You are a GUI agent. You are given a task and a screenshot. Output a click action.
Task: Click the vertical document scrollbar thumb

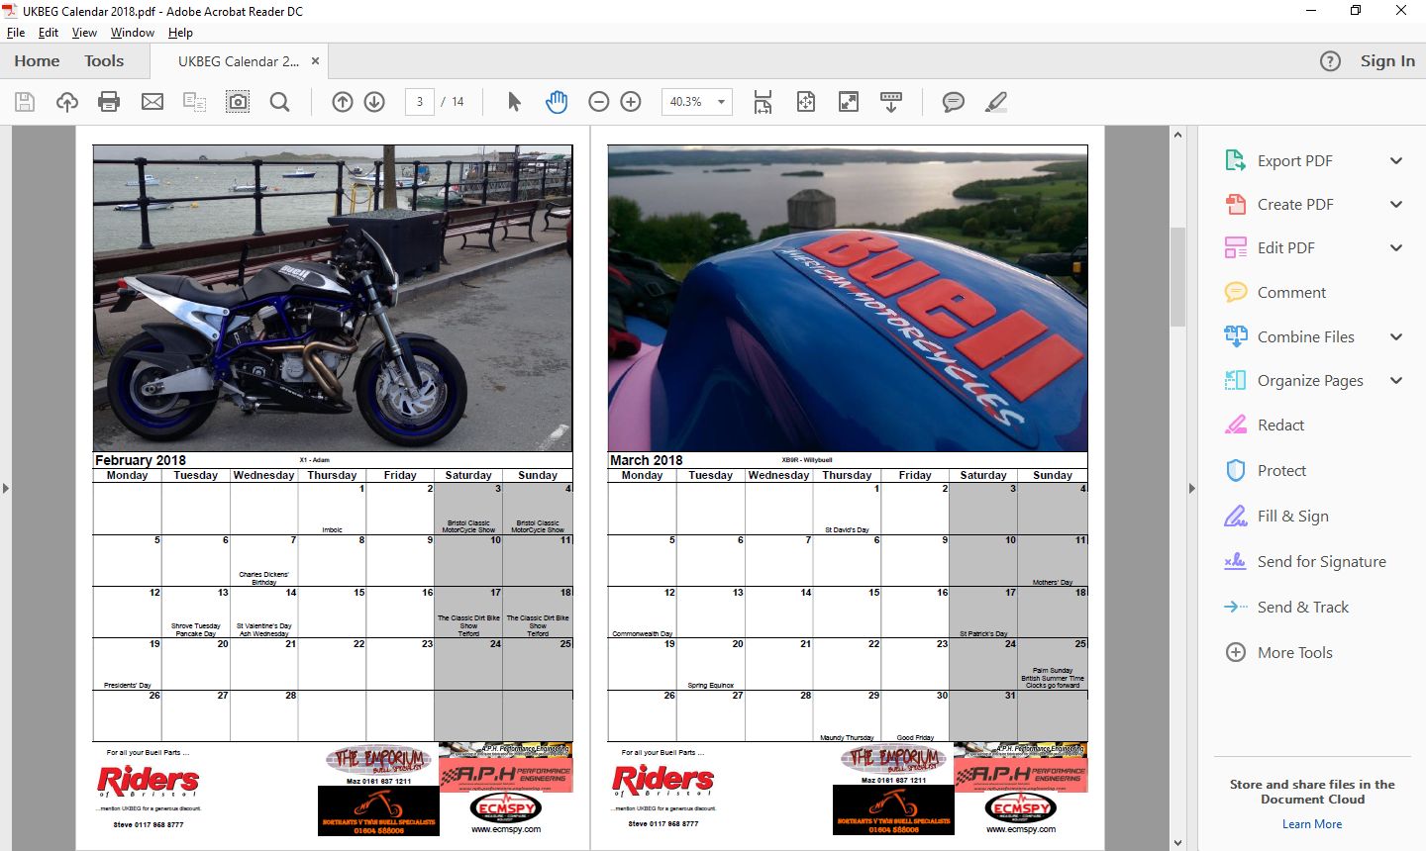[1177, 277]
